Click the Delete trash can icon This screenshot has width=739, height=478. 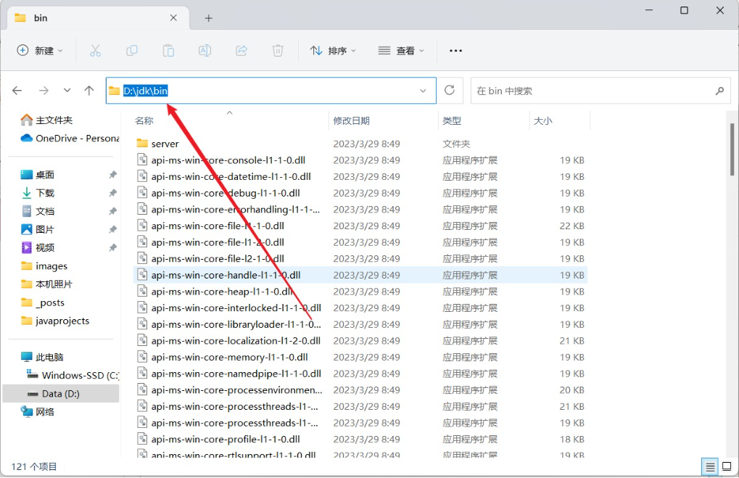tap(278, 51)
